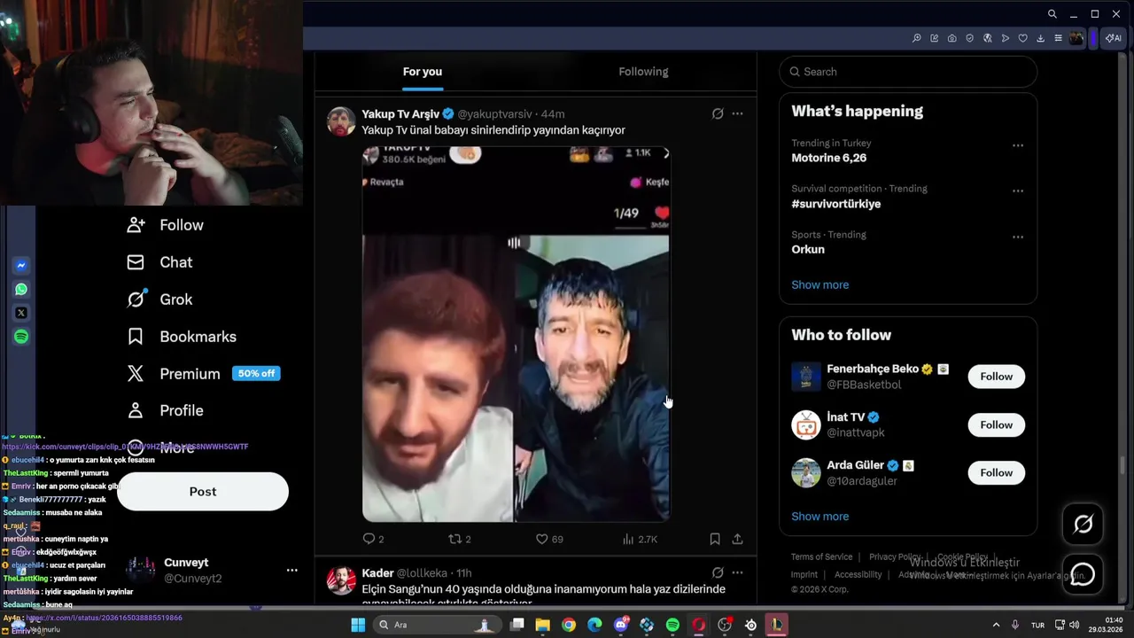Viewport: 1134px width, 638px height.
Task: Open browser downloads icon
Action: [x=1040, y=38]
